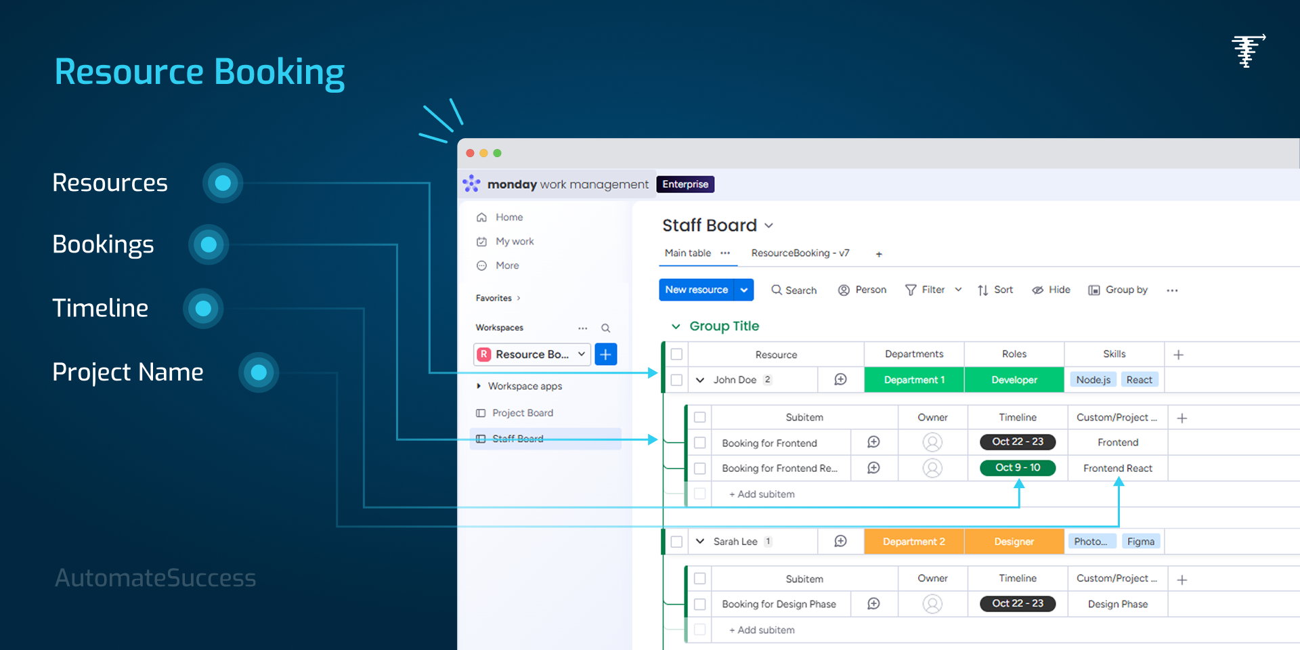Viewport: 1300px width, 650px height.
Task: Click the Search magnifier in board toolbar
Action: [777, 290]
